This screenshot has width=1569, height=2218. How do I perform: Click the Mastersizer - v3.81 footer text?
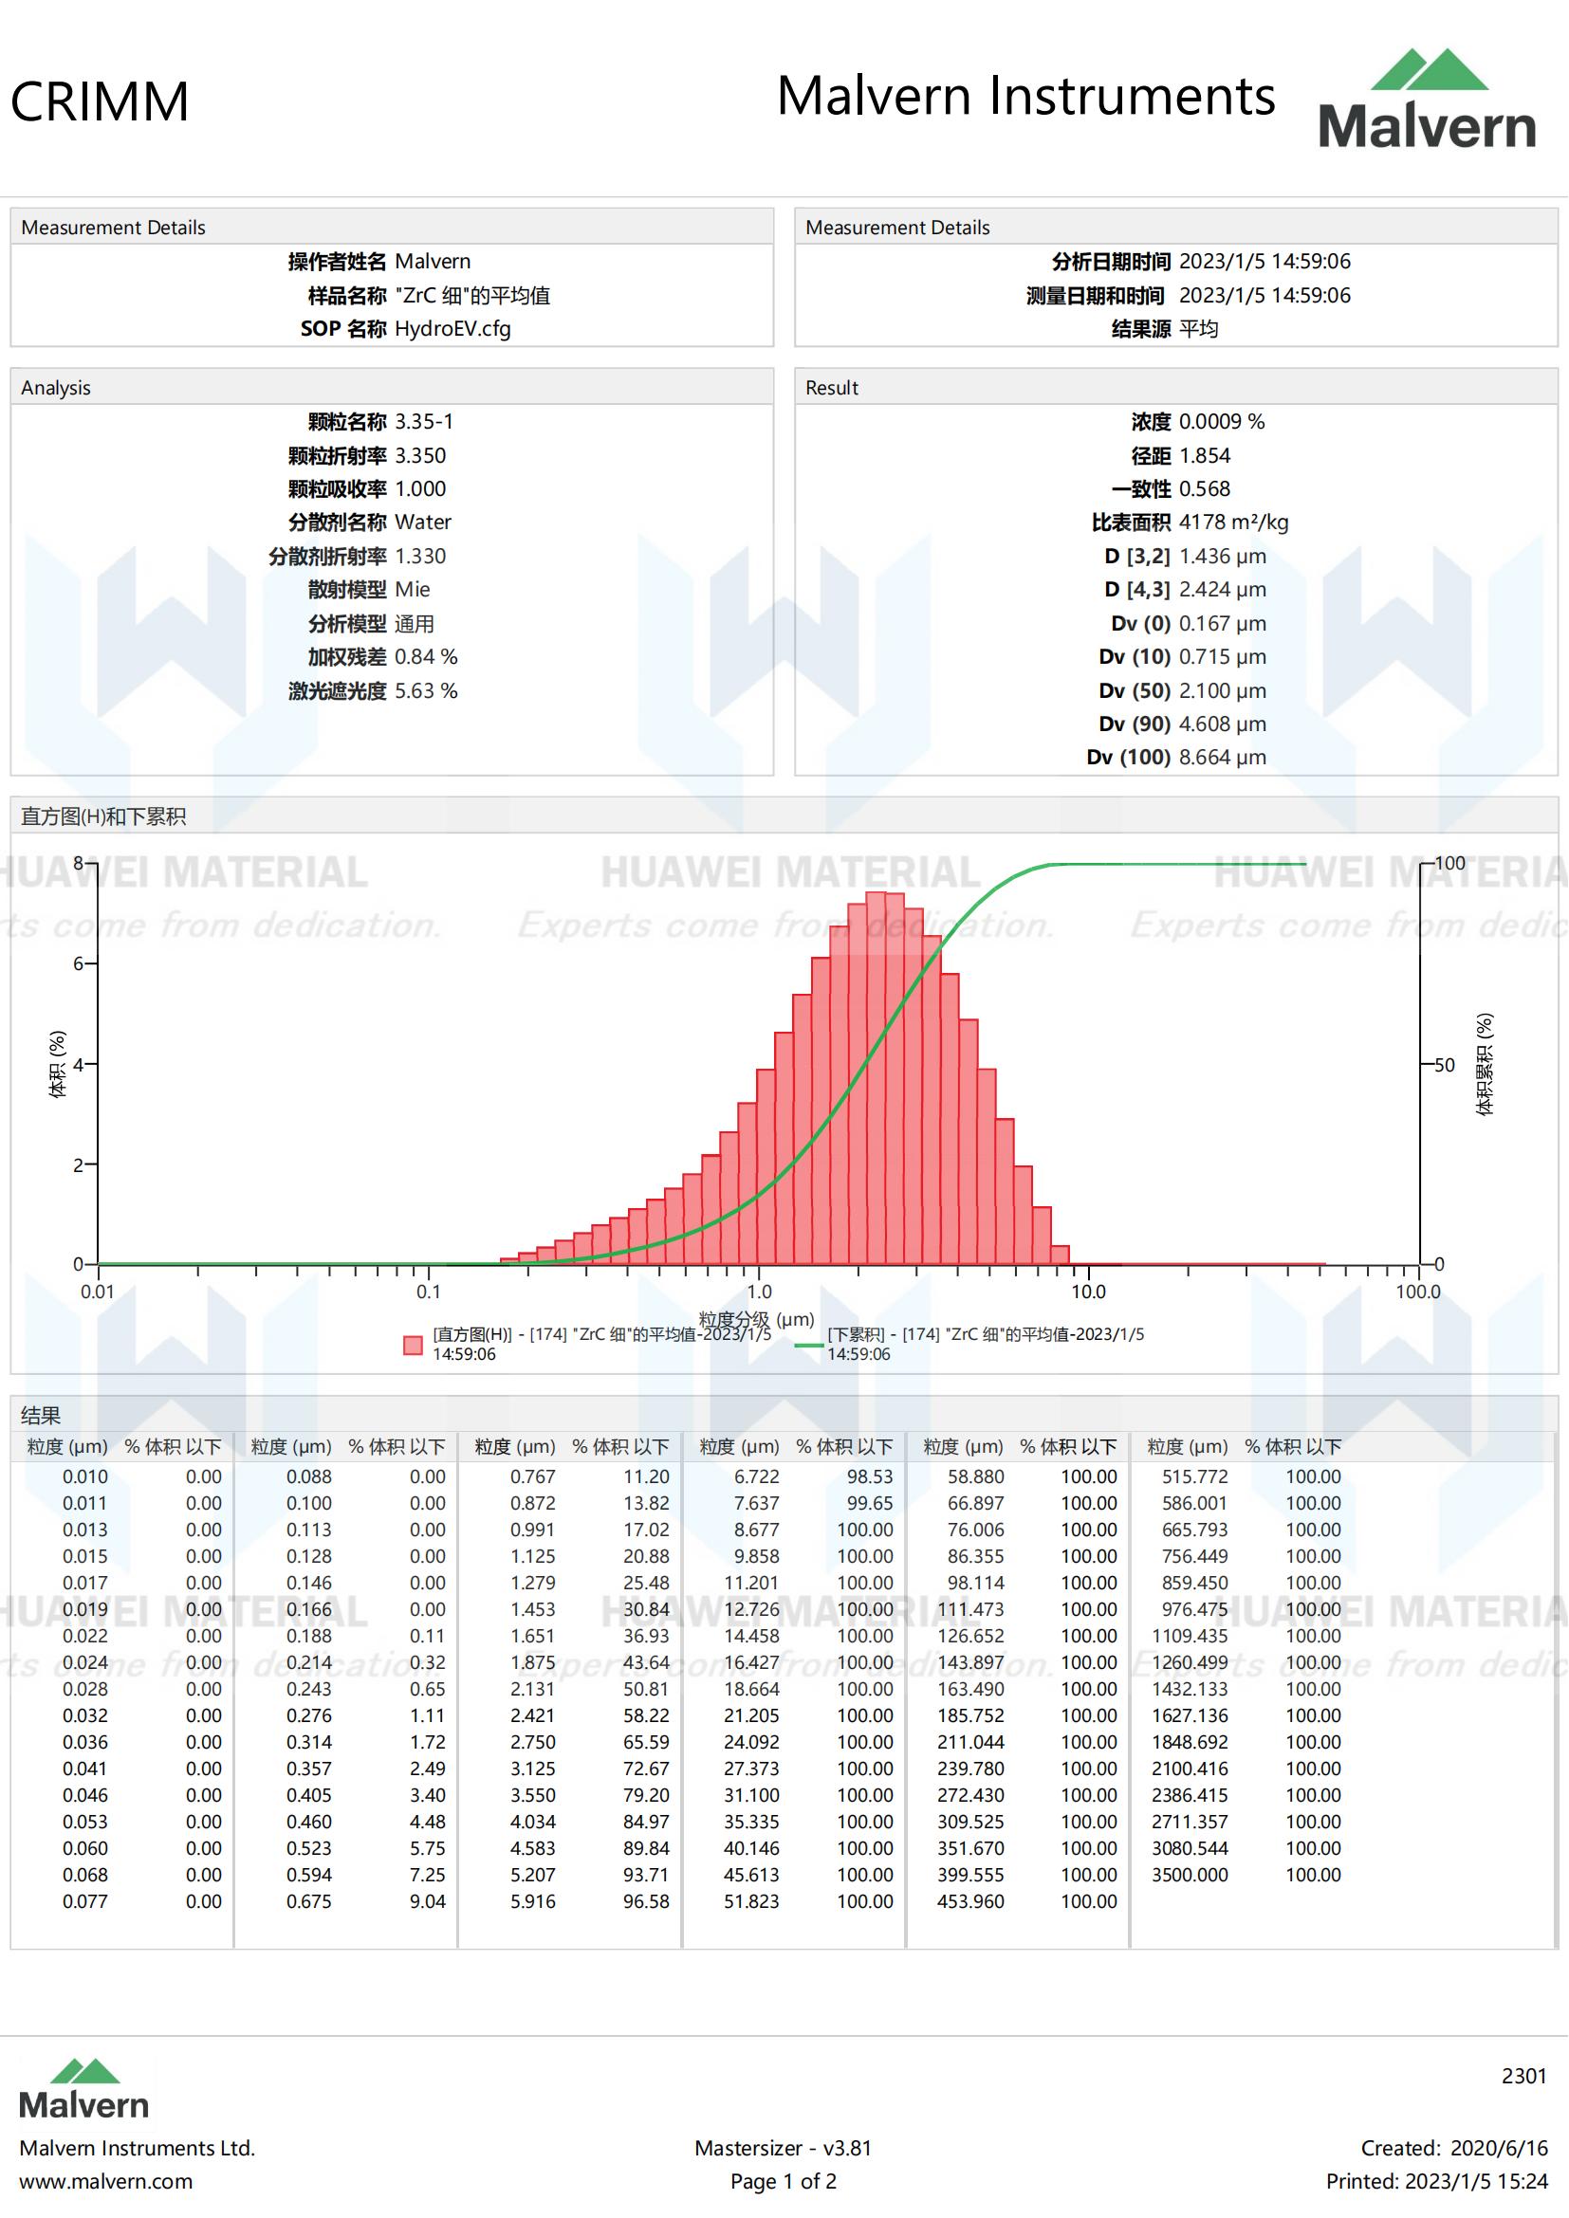pyautogui.click(x=784, y=2148)
